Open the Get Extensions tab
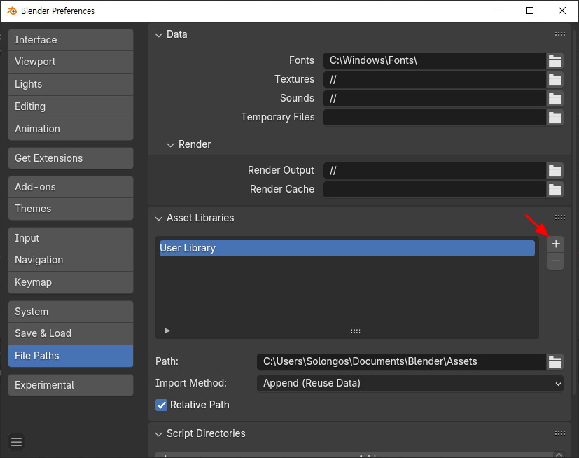 click(x=71, y=158)
